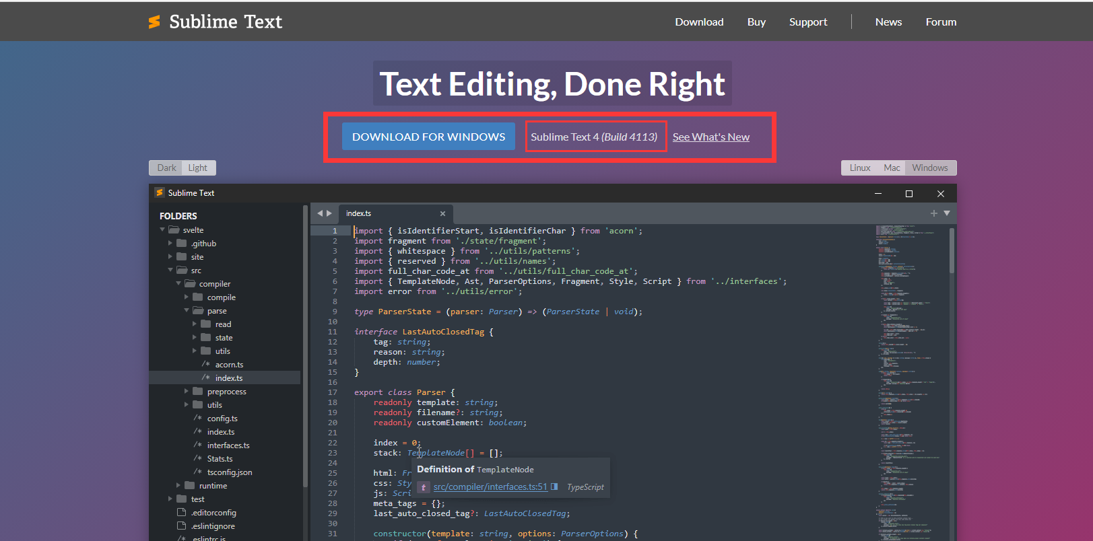Maximize the Sublime Text window

pyautogui.click(x=909, y=193)
